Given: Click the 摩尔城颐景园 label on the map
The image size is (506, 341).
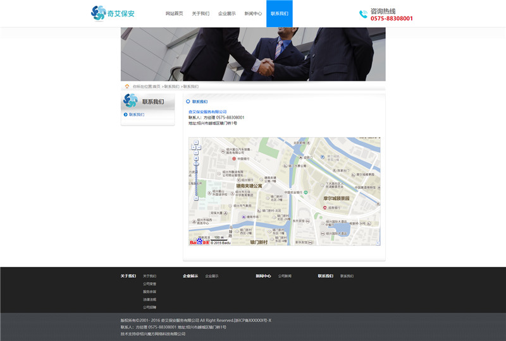Looking at the screenshot, I should click(336, 198).
